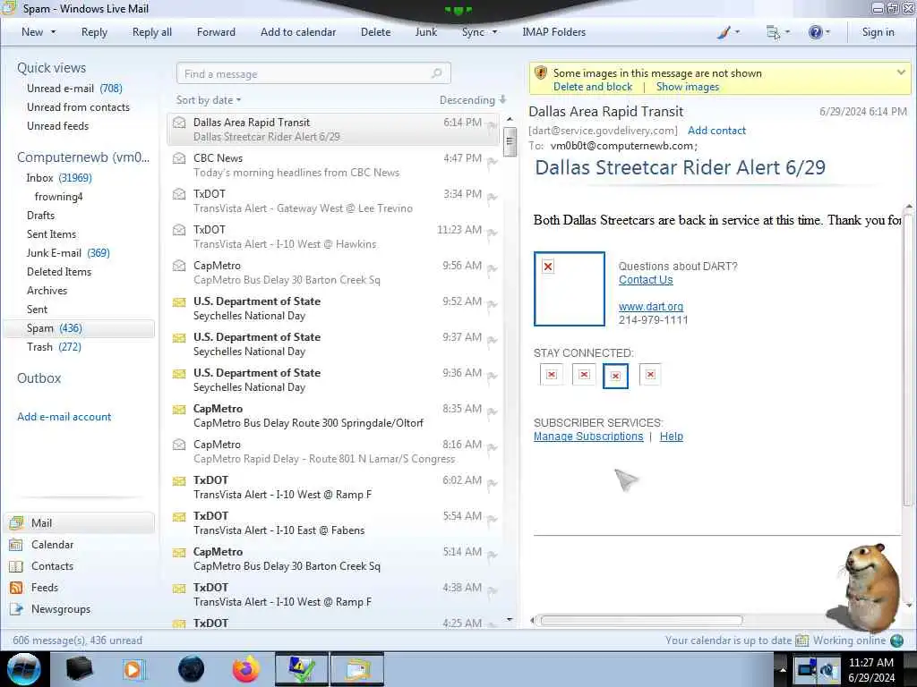Open the Help icon dropdown arrow
Image resolution: width=917 pixels, height=687 pixels.
coord(828,33)
